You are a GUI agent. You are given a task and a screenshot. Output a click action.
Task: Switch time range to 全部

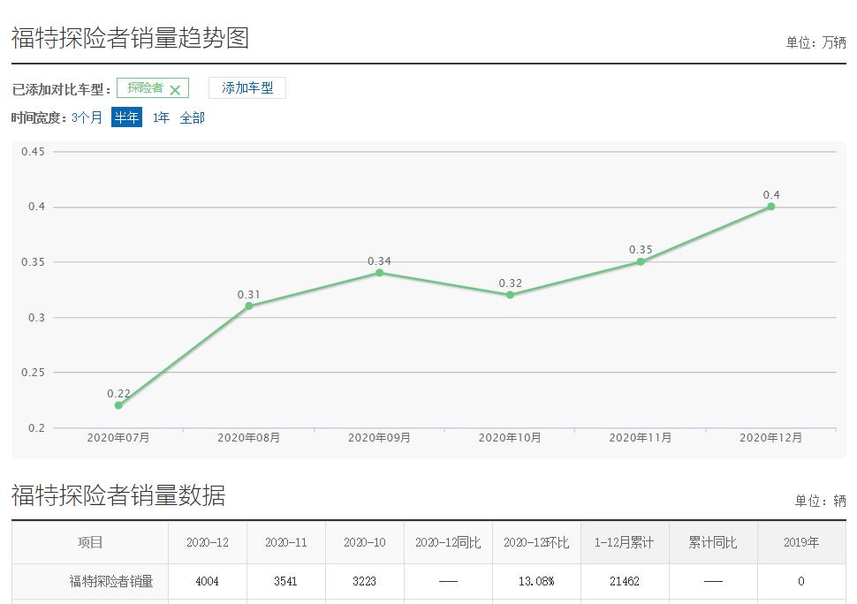192,117
